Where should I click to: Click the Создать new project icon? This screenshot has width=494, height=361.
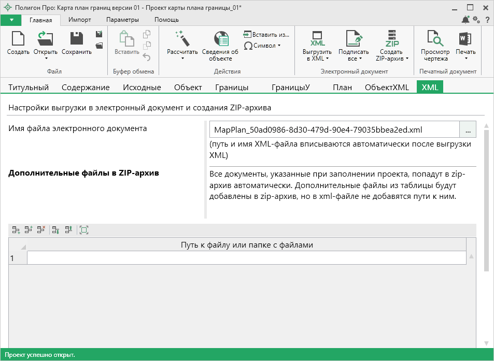(18, 39)
